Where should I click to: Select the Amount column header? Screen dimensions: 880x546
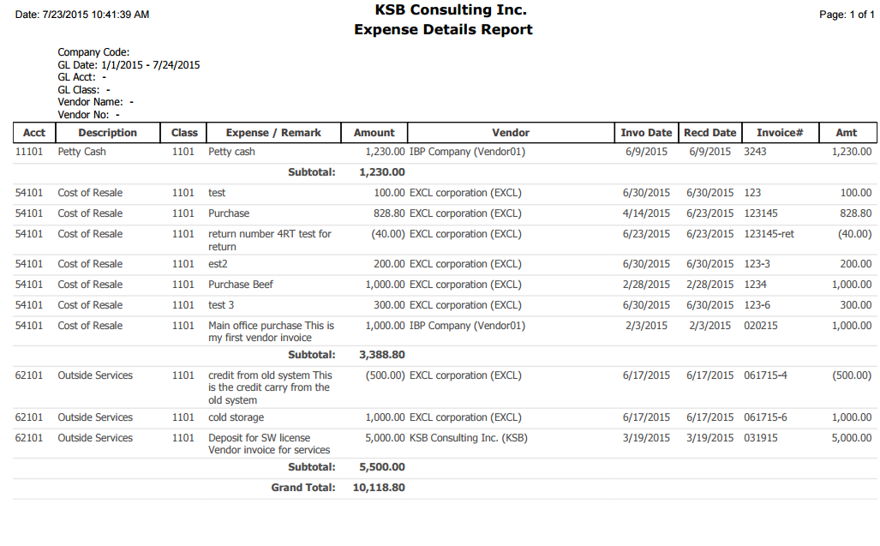coord(374,133)
